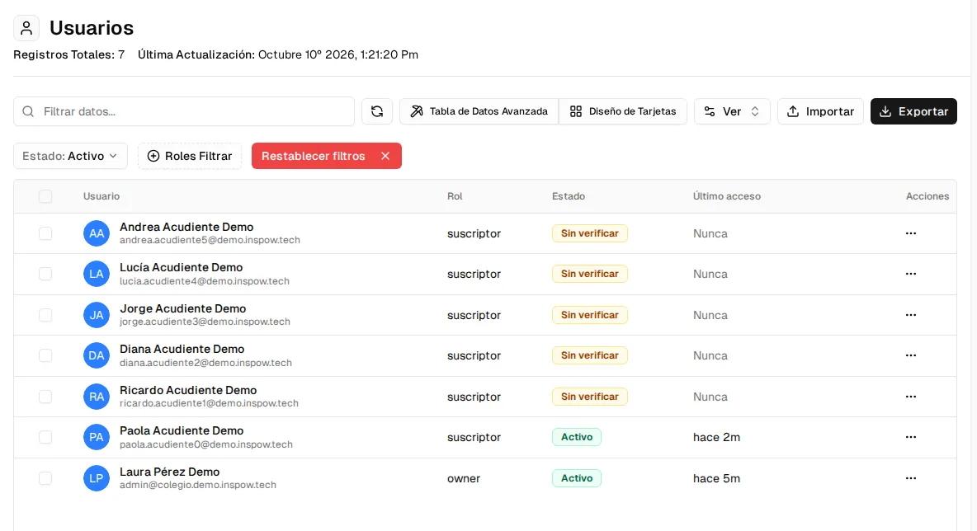Click the hace 5m last access cell
Screen dimensions: 977x531
pos(716,479)
